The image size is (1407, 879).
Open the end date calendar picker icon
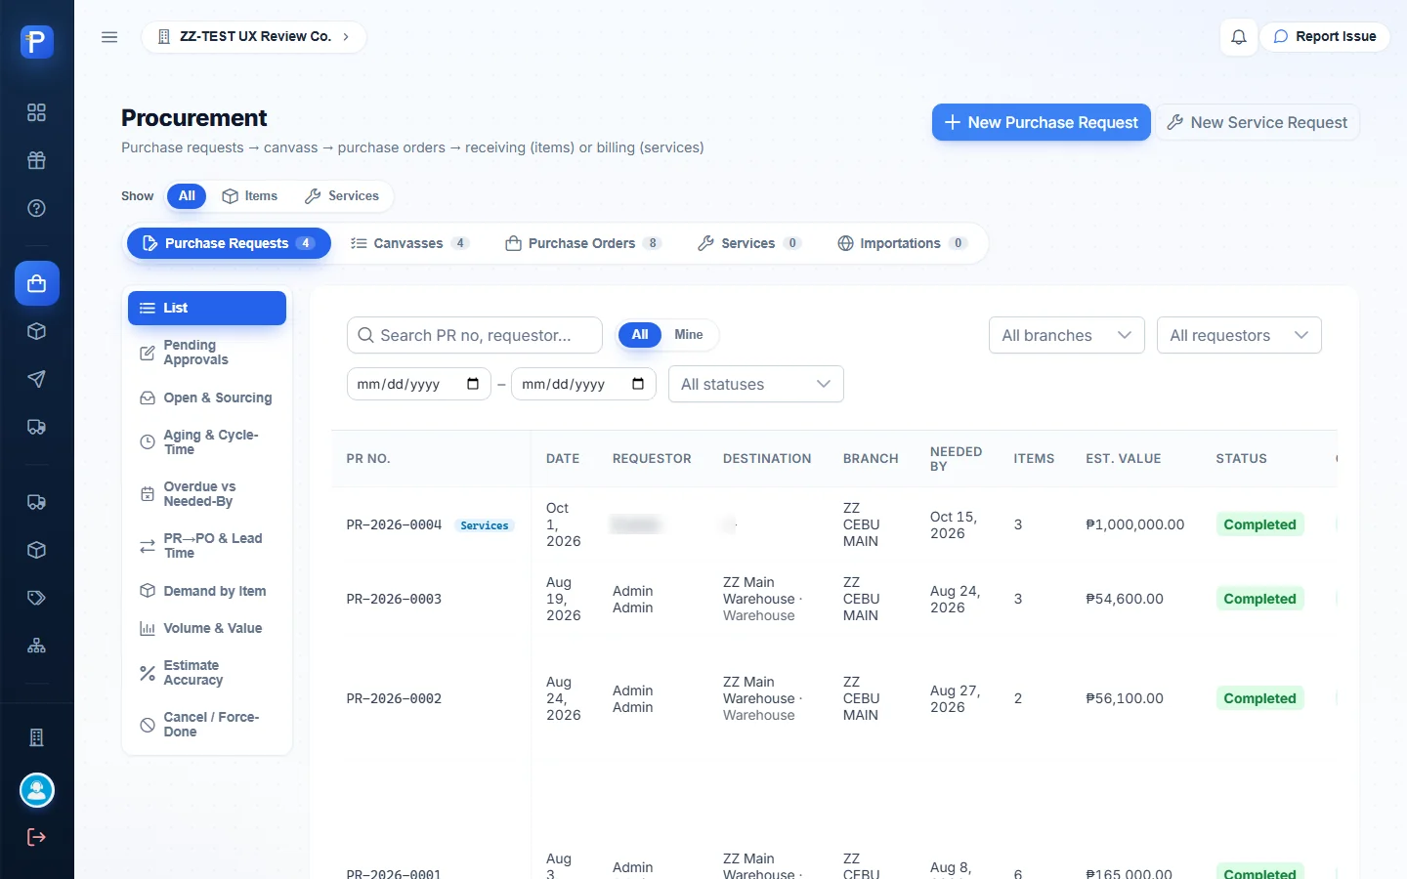[638, 384]
